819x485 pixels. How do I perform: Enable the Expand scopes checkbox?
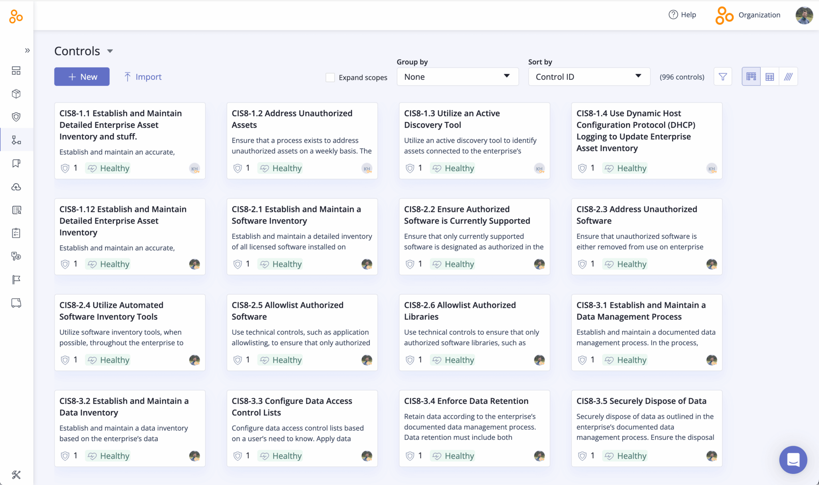330,77
